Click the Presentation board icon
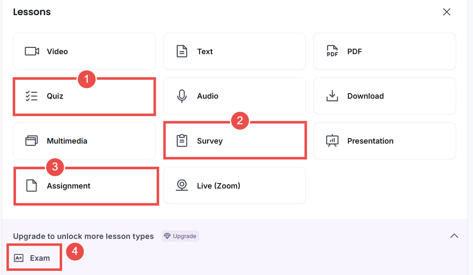 [x=332, y=141]
